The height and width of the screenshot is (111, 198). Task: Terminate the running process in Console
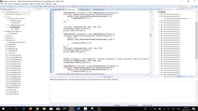pos(165,77)
